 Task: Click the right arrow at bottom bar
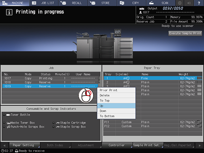[200, 146]
